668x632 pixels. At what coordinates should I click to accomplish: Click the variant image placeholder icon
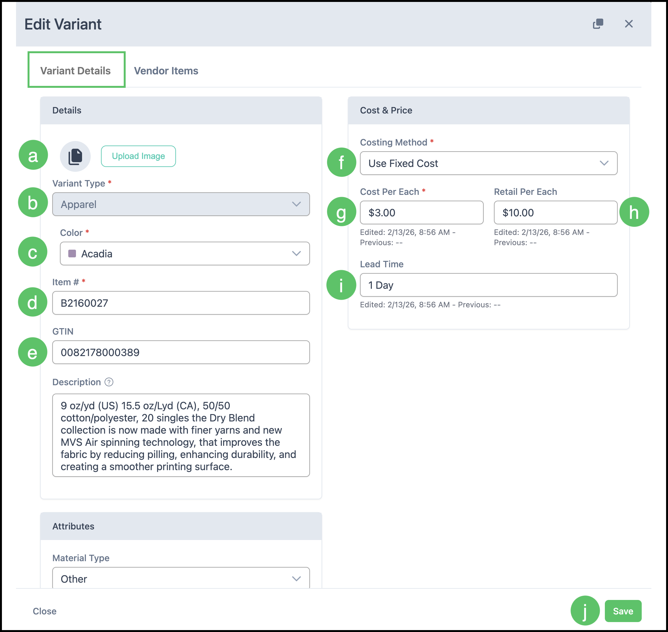tap(75, 156)
